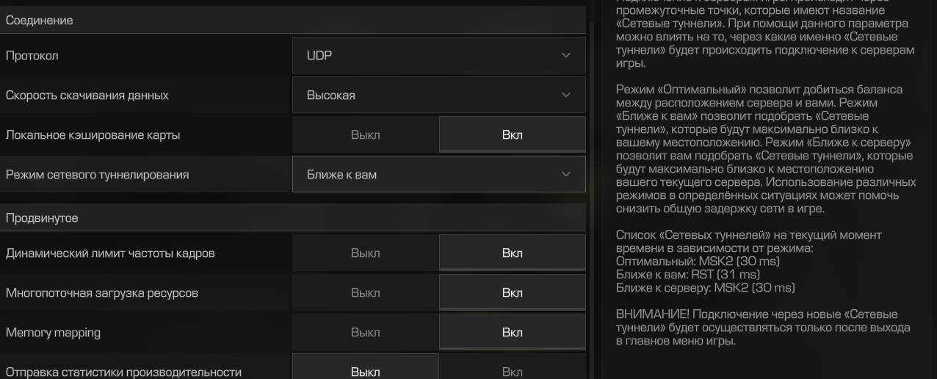Open the Режим сетевого туннелирования dropdown
Screen dimensions: 937x379
point(438,175)
